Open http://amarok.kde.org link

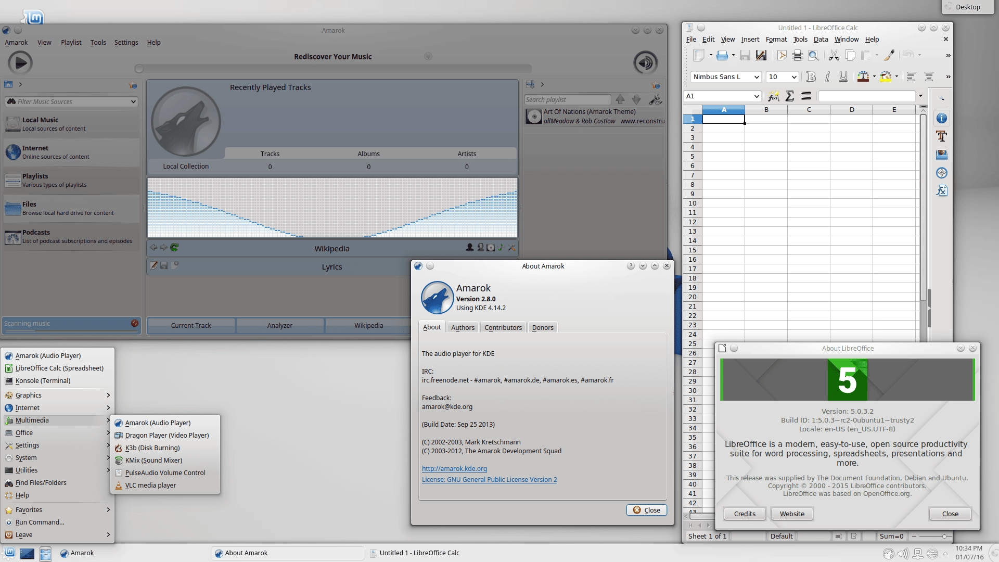click(x=454, y=468)
